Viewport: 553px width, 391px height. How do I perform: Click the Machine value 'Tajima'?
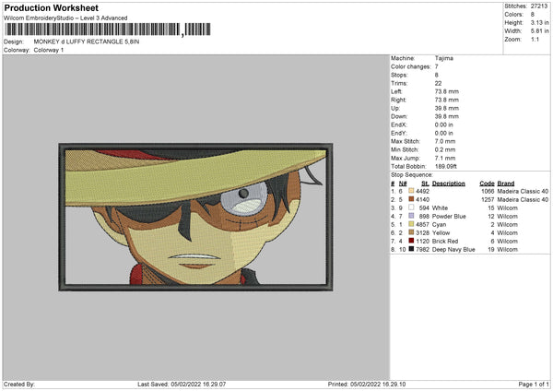444,58
